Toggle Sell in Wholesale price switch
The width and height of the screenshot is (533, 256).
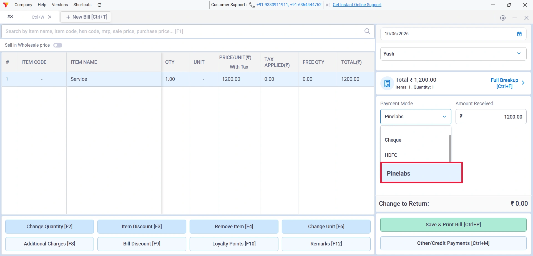(x=58, y=45)
